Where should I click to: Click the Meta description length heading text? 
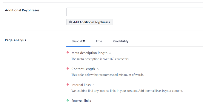[x=89, y=53]
